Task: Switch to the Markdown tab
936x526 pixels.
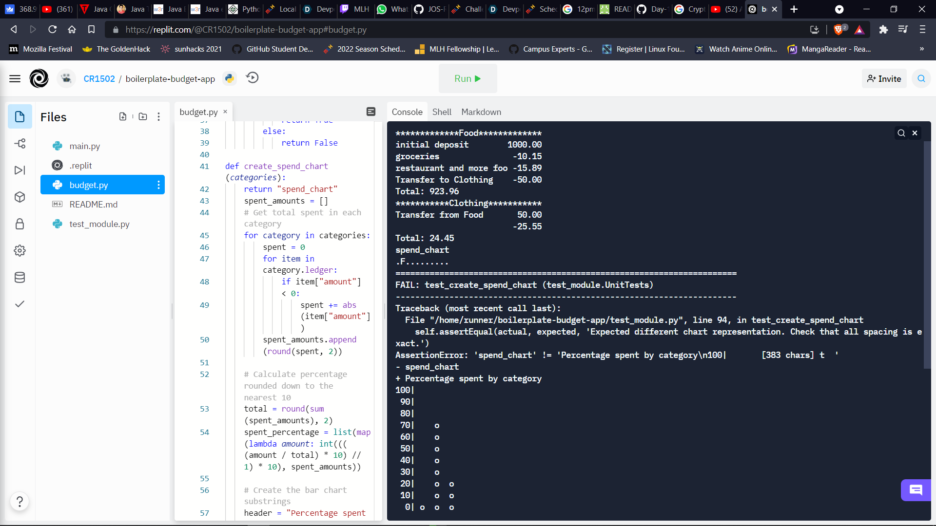Action: tap(481, 112)
